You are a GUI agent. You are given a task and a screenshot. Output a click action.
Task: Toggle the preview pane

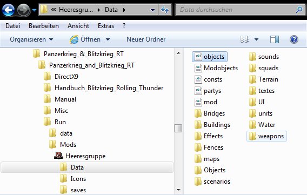pyautogui.click(x=275, y=39)
